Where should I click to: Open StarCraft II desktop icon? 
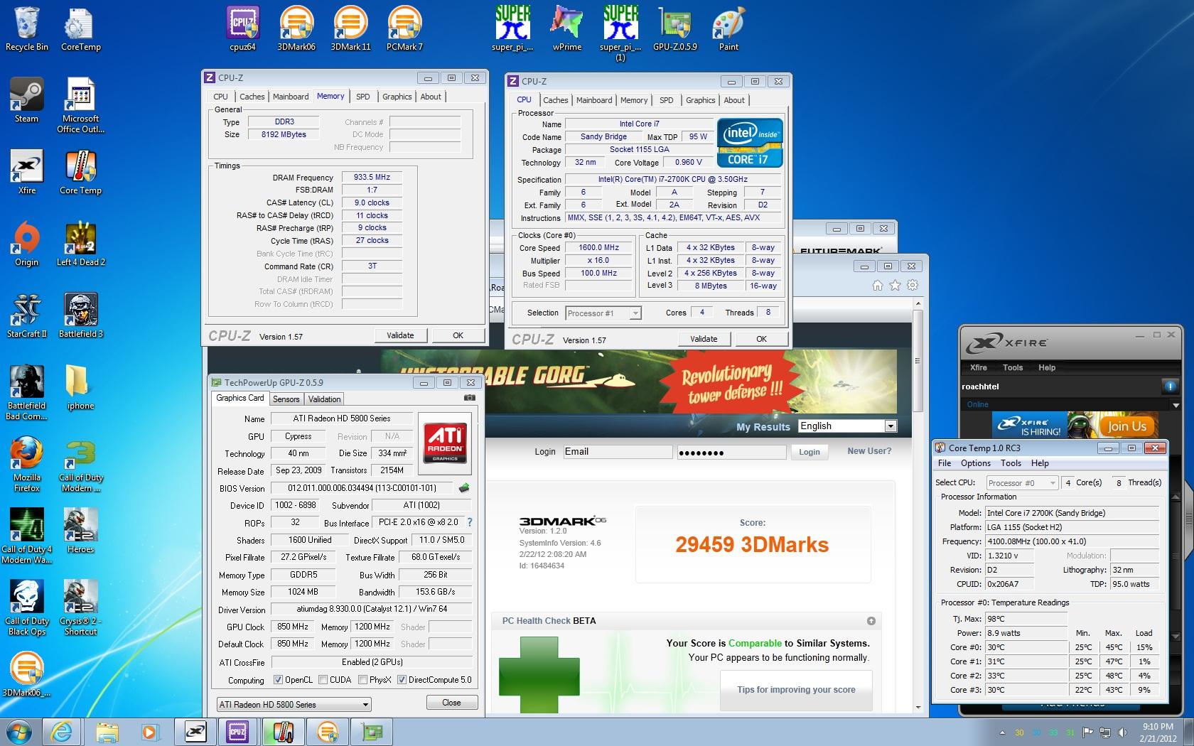[x=27, y=315]
